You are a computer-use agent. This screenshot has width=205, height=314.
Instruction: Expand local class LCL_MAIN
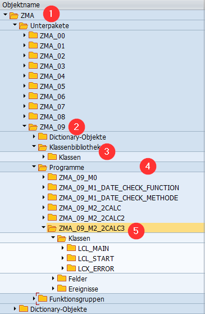[x=63, y=248]
